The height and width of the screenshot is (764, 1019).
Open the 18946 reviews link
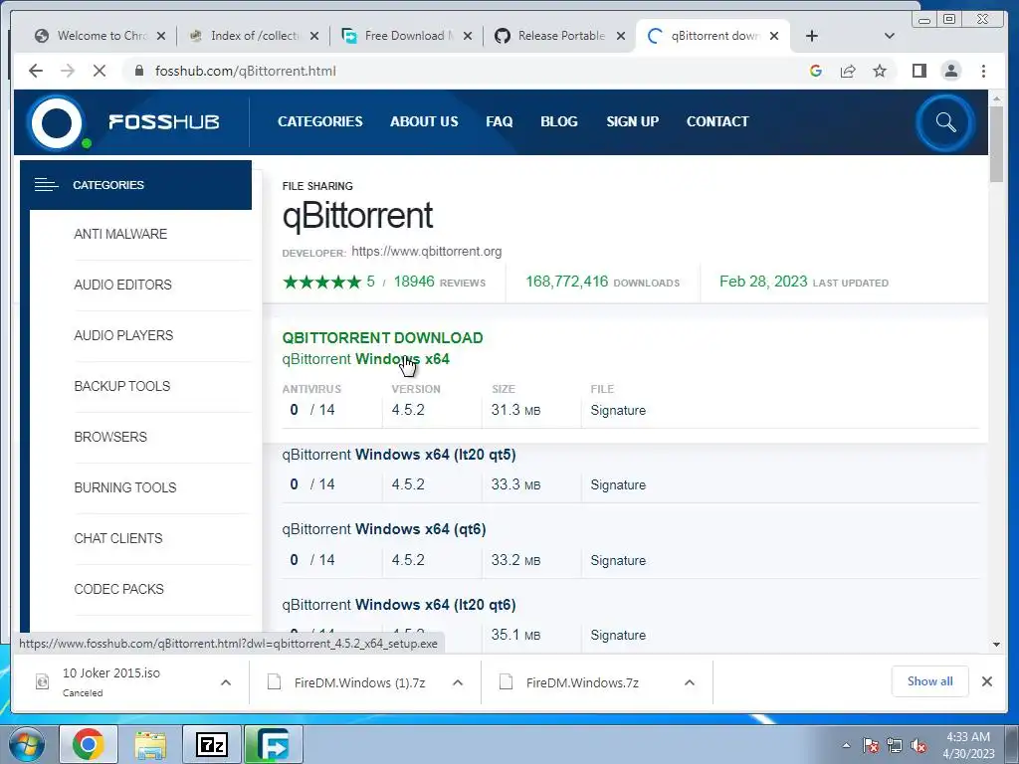[x=439, y=282]
